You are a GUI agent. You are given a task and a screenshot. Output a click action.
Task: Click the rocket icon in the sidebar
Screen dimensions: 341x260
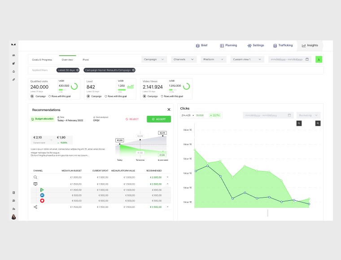point(14,63)
